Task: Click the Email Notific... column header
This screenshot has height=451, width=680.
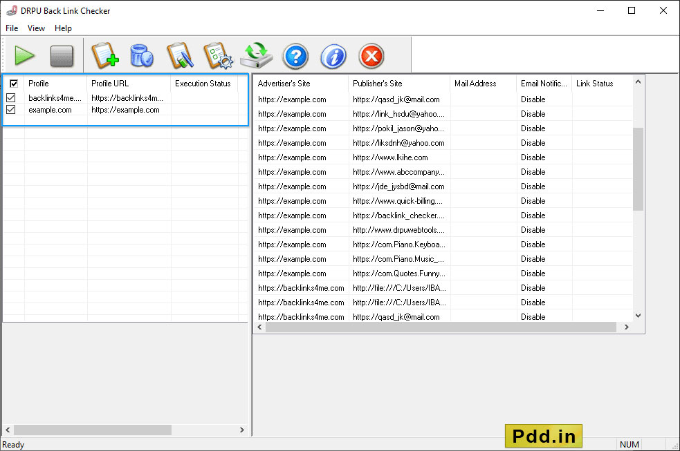Action: pos(544,84)
